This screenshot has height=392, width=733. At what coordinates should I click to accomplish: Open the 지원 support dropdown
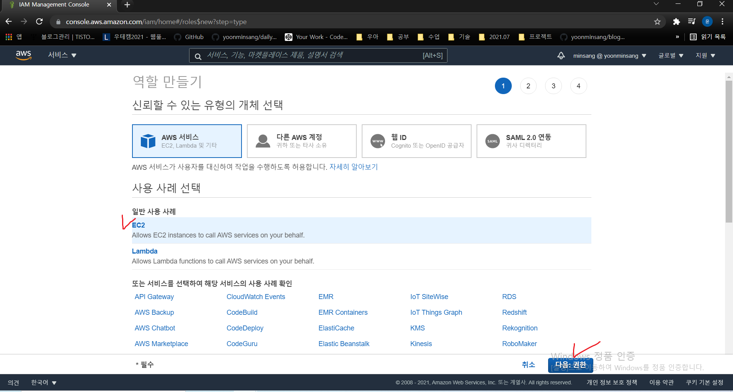coord(705,56)
